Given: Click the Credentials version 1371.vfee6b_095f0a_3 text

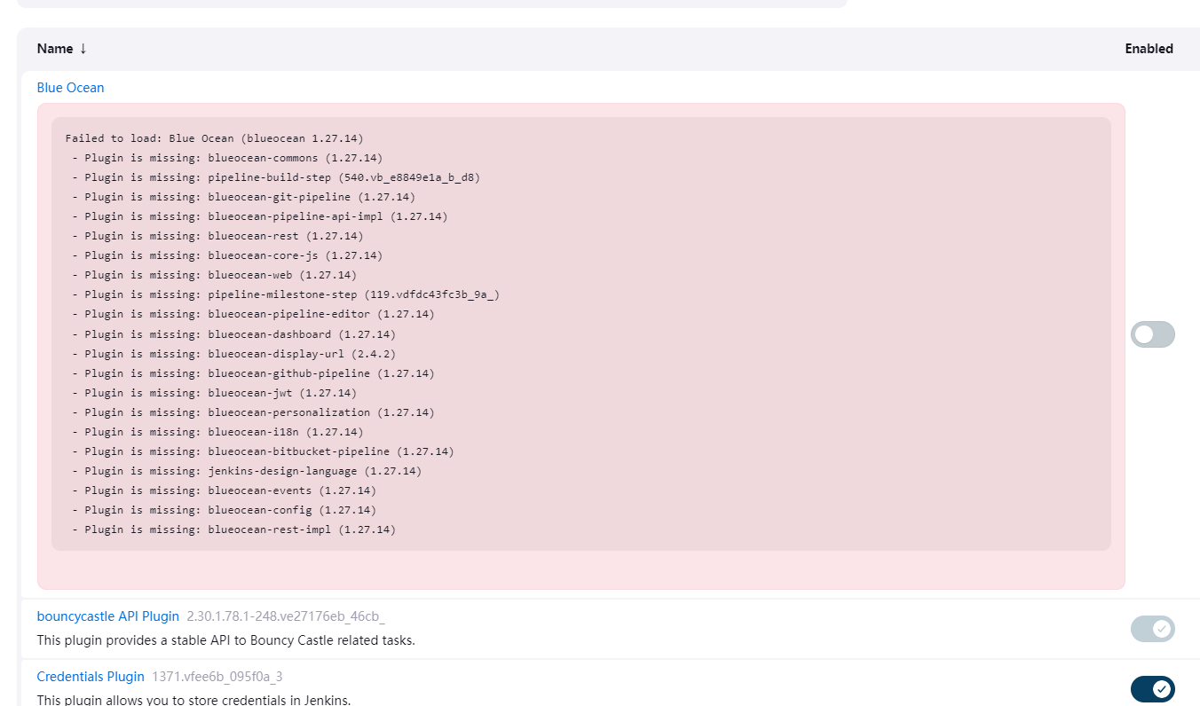Looking at the screenshot, I should point(217,677).
